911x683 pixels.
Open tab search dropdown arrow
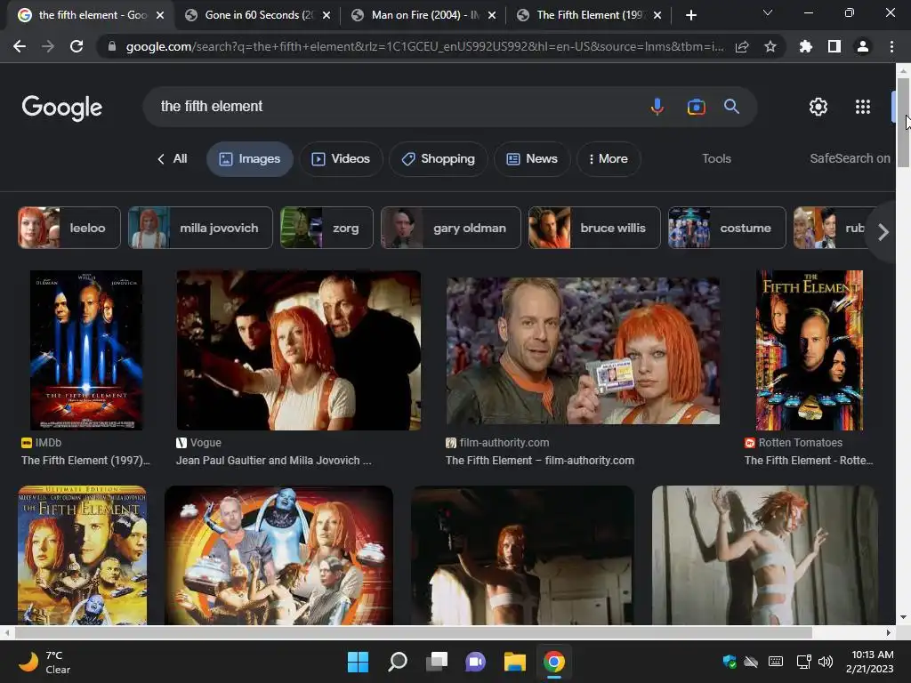[x=768, y=12]
